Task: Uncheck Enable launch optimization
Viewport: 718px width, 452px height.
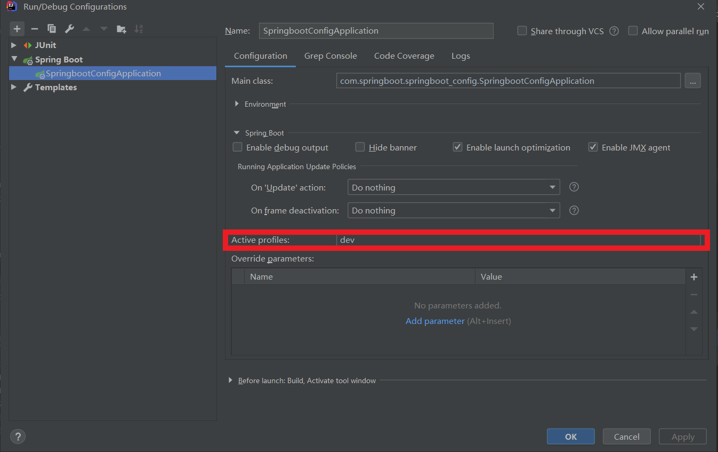Action: (x=457, y=147)
